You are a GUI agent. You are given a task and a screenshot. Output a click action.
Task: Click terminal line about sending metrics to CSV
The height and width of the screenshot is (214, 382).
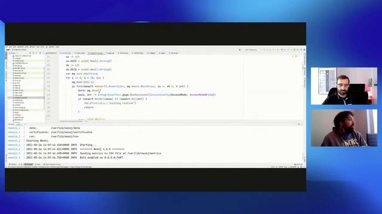click(121, 153)
